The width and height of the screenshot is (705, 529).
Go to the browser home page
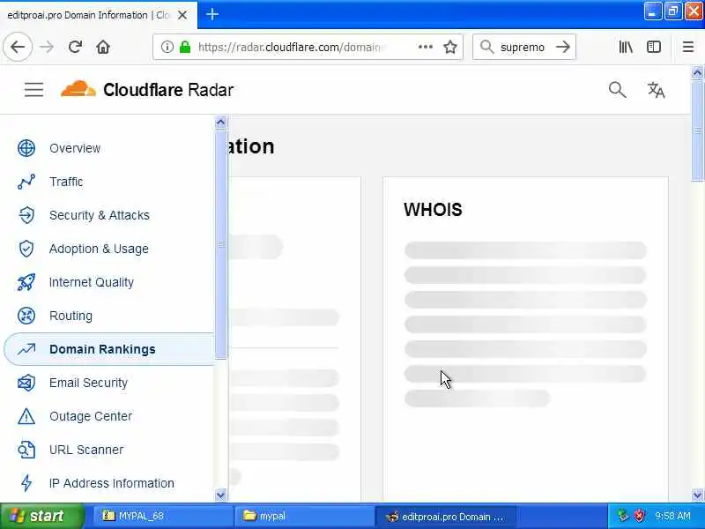point(103,47)
